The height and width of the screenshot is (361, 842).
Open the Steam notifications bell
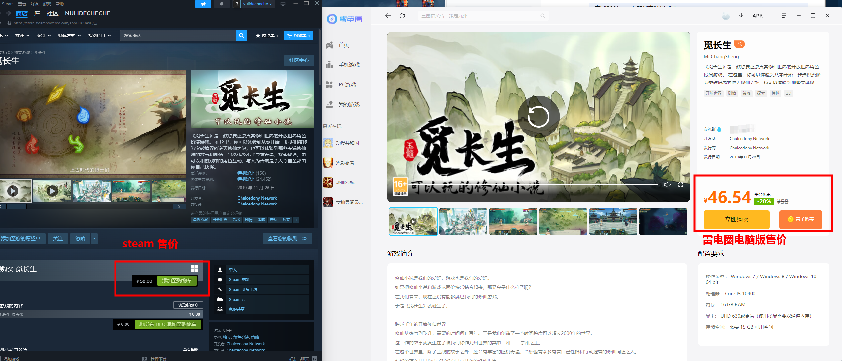(222, 4)
